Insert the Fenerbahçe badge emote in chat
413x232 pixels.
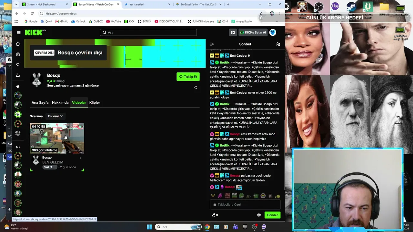click(263, 196)
